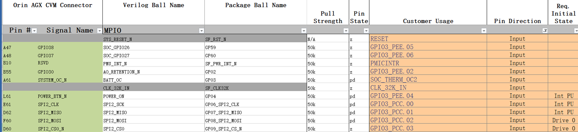The width and height of the screenshot is (578, 132).
Task: Open the MPIO column filter dropdown
Action: point(201,31)
